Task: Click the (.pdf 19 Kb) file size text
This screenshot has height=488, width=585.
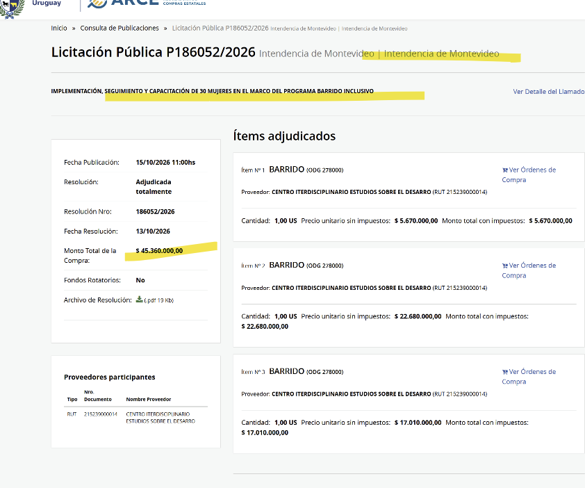Action: tap(159, 300)
